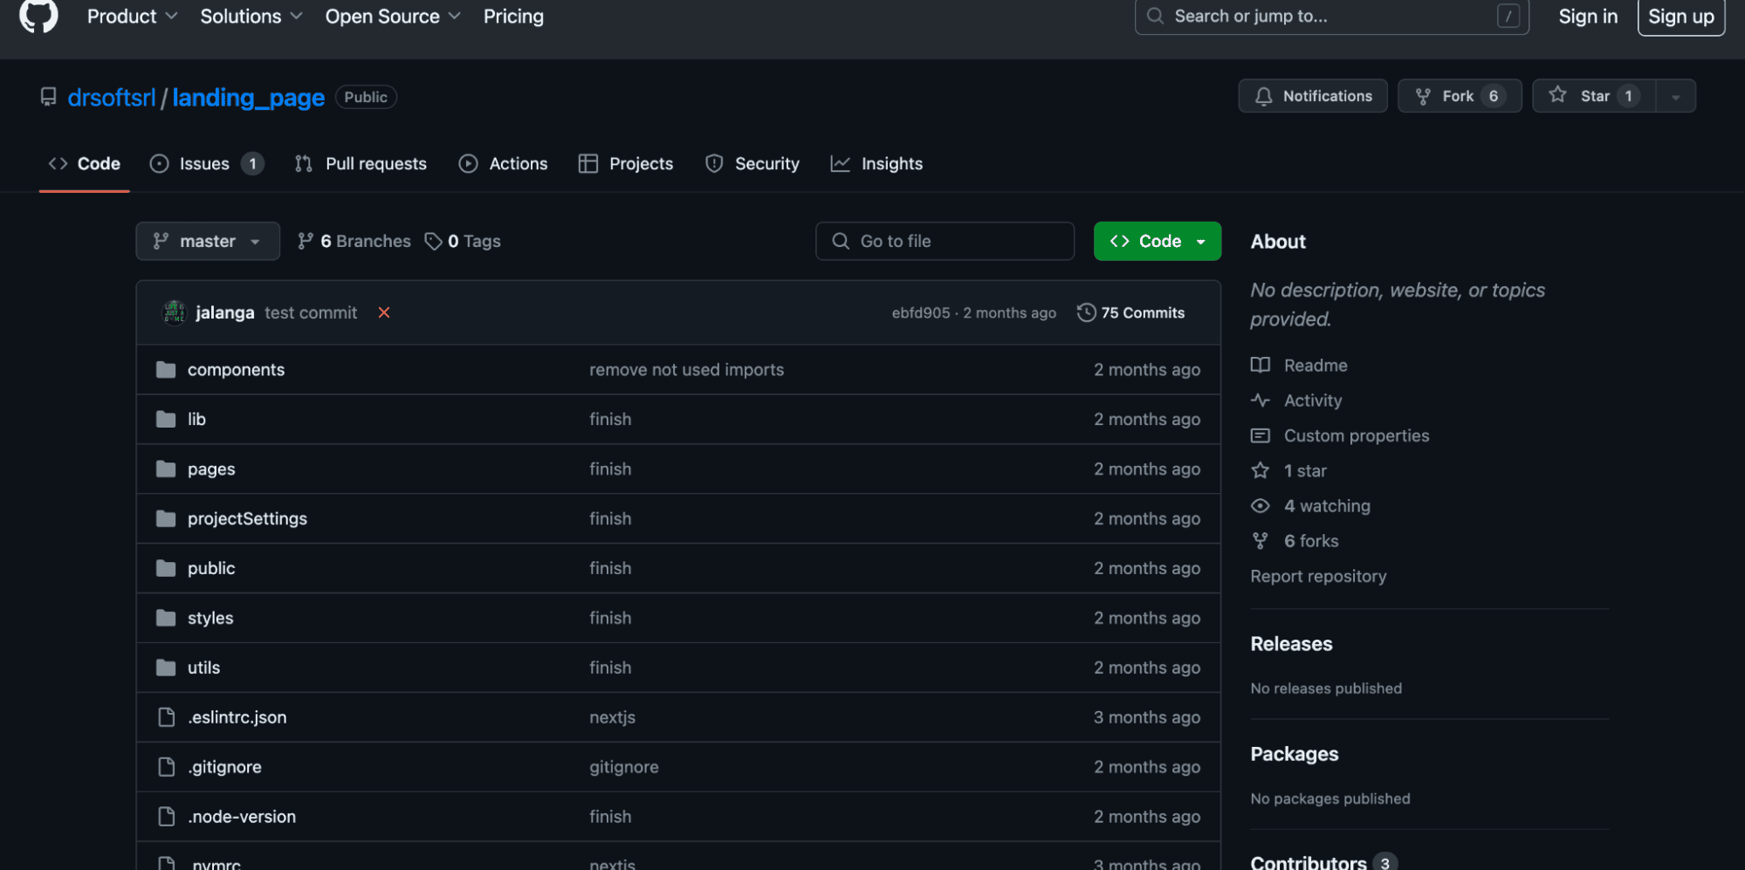Open the Contributors section heading

click(1309, 862)
